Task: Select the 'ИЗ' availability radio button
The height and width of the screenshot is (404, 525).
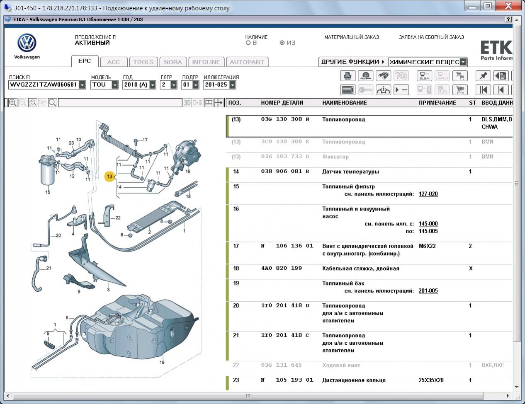Action: (282, 43)
